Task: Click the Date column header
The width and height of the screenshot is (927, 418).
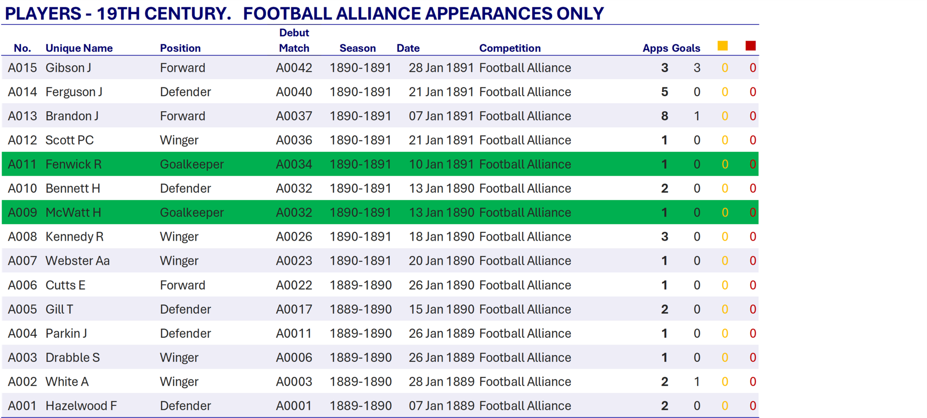Action: point(408,48)
